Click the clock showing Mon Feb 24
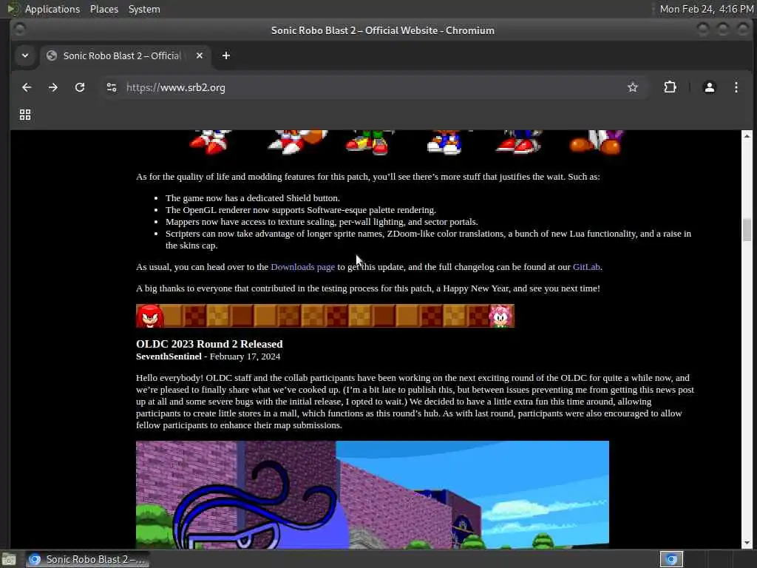The height and width of the screenshot is (568, 757). pos(706,9)
